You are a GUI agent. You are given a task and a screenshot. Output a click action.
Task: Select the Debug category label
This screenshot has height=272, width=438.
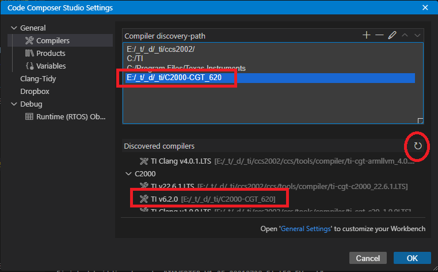pos(31,104)
